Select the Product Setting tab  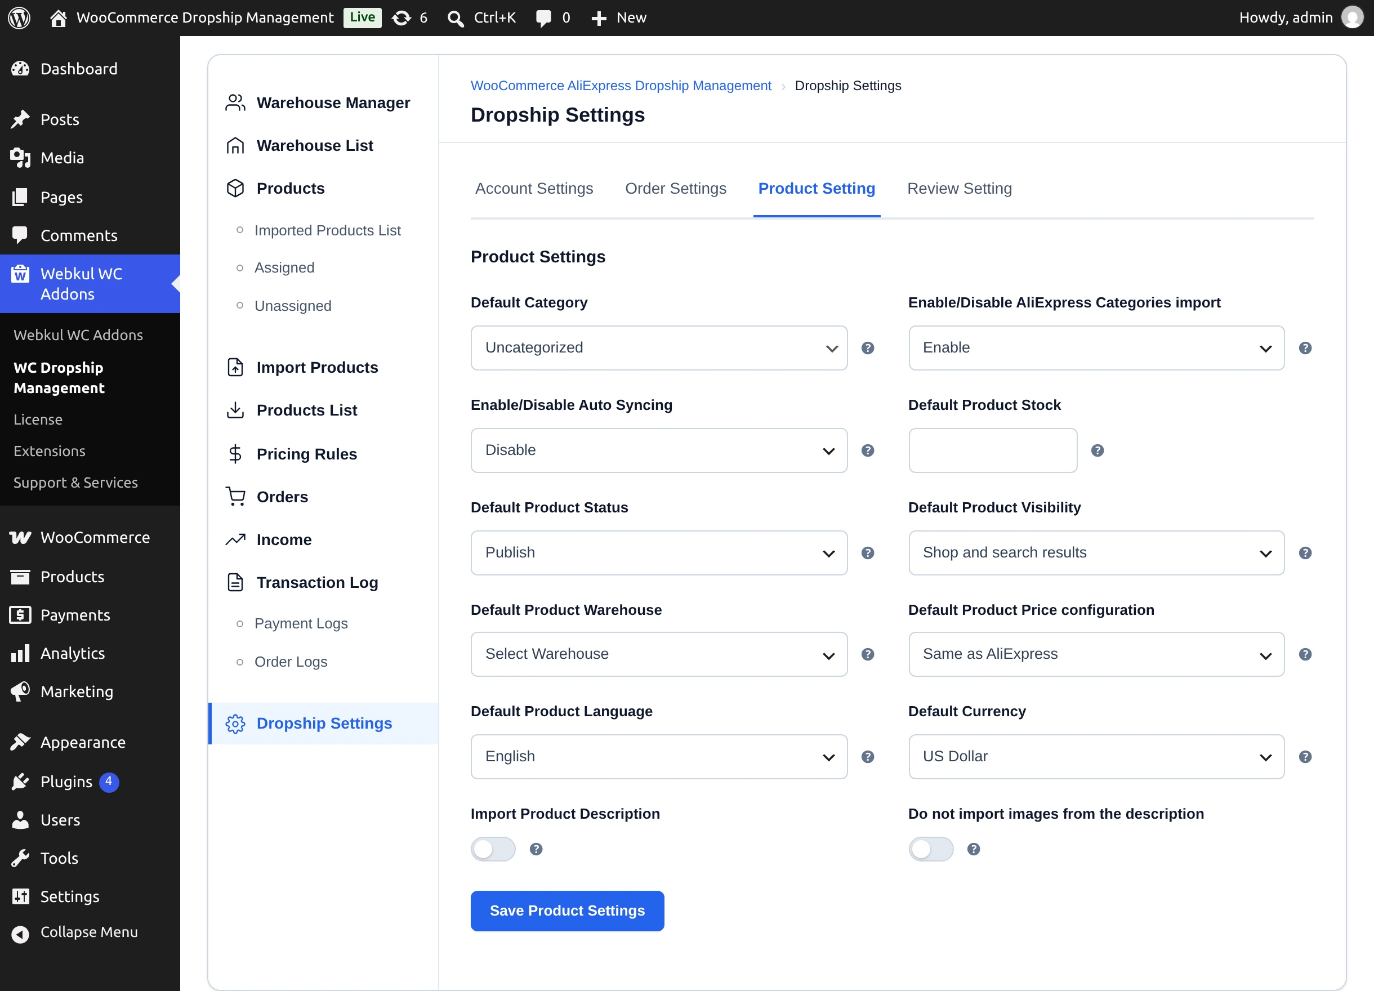[816, 189]
